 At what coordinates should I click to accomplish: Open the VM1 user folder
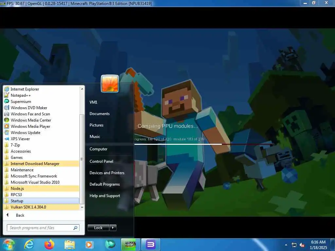(x=93, y=102)
